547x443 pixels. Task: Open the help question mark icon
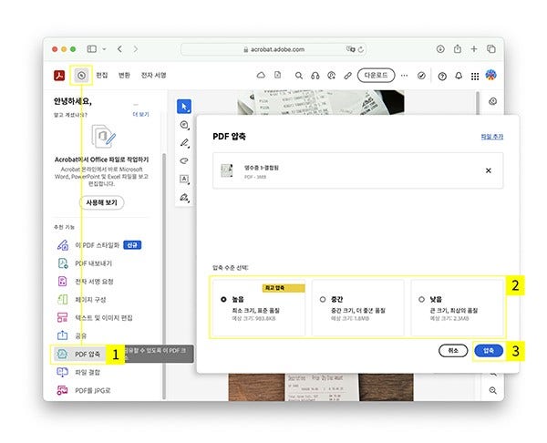click(x=442, y=76)
